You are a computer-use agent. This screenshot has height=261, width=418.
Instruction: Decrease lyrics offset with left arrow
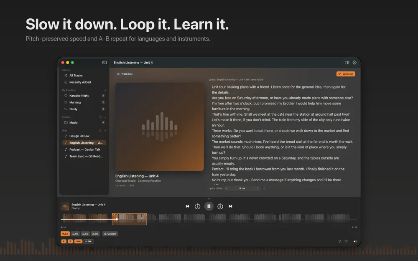[x=227, y=188]
